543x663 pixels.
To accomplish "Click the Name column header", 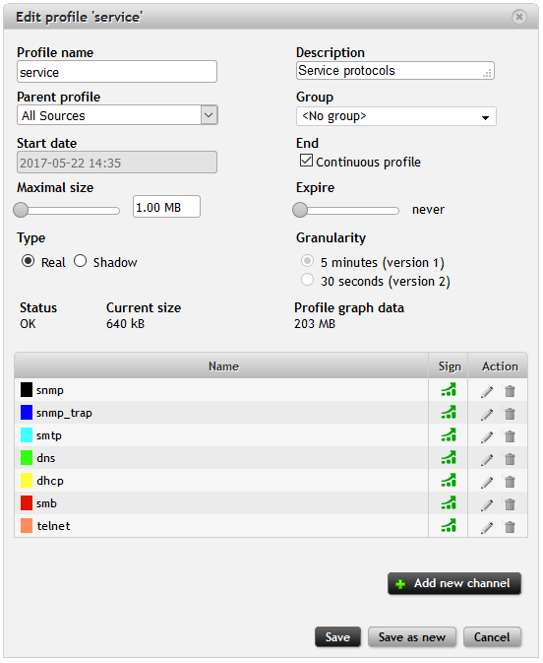I will tap(221, 365).
